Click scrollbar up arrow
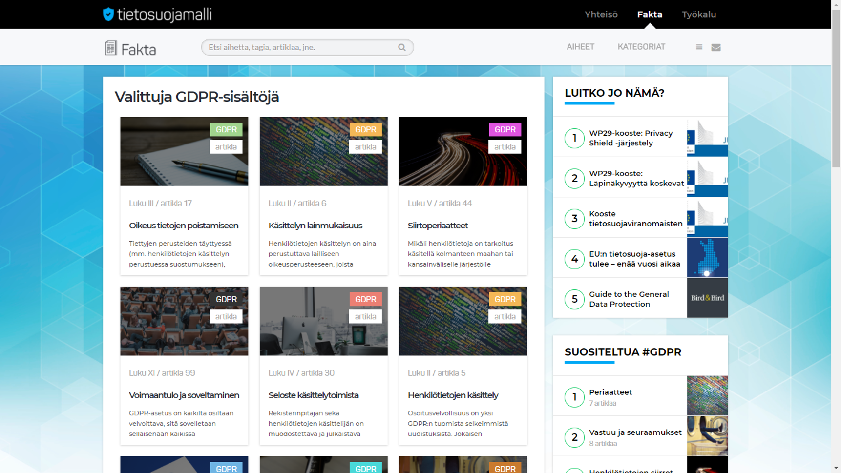Screen dimensions: 841x473 (836, 4)
